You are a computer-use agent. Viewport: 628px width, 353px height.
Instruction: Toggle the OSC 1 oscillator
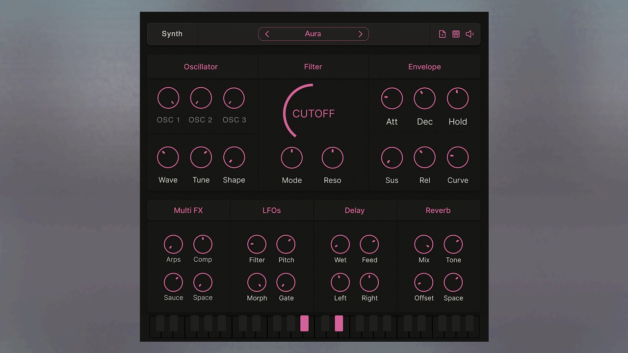pos(168,98)
